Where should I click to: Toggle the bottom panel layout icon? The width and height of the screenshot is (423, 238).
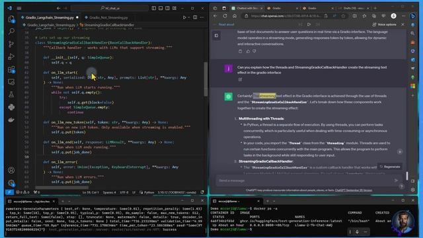161,8
